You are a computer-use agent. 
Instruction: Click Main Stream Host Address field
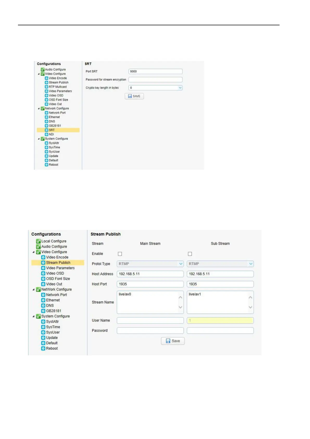pyautogui.click(x=150, y=274)
